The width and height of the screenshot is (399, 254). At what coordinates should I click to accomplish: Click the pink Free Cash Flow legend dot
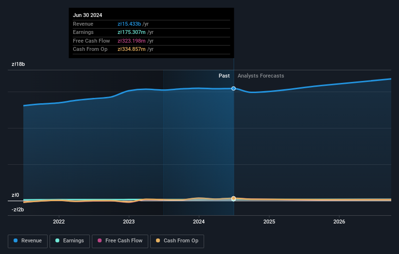(100, 240)
